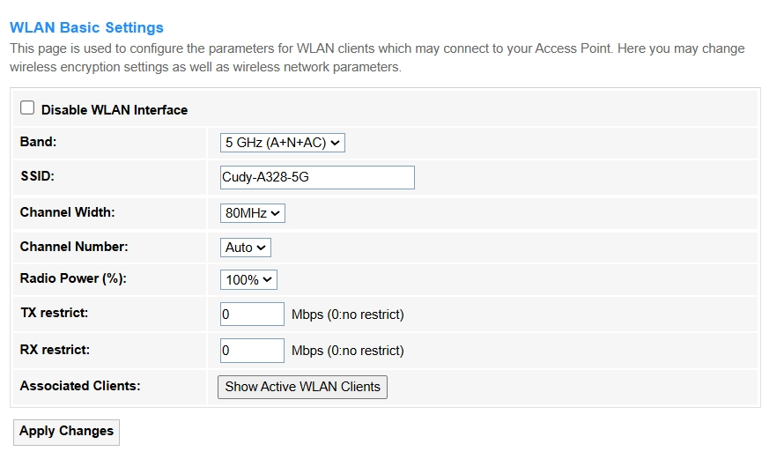This screenshot has width=784, height=459.
Task: Click the Apply Changes button
Action: point(67,432)
